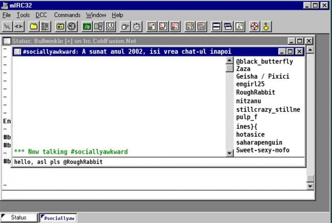This screenshot has width=332, height=223.
Task: Open the Commands menu
Action: pos(67,15)
